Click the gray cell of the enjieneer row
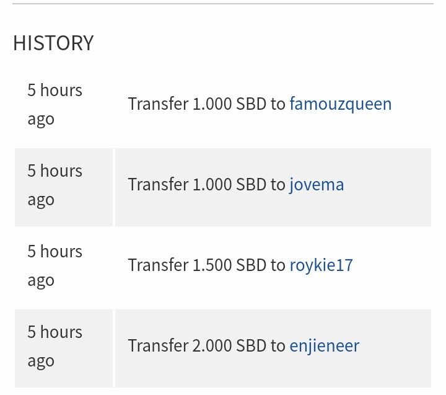 pyautogui.click(x=273, y=348)
